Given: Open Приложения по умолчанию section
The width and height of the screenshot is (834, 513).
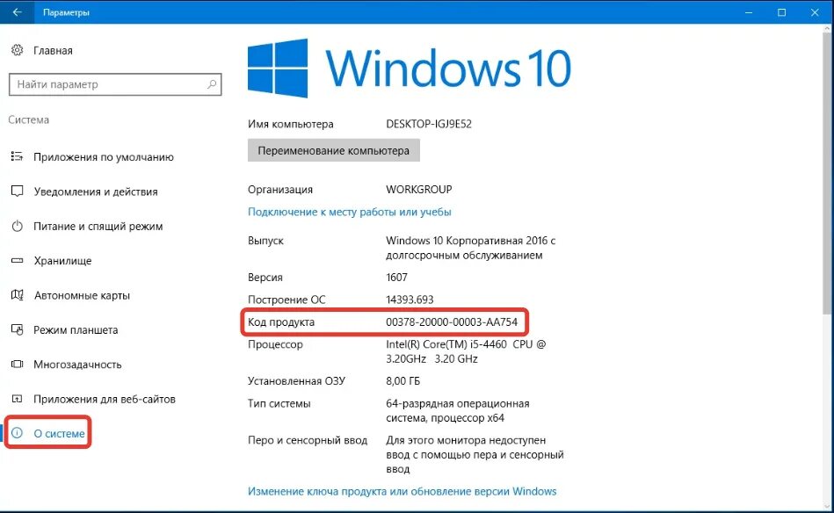Looking at the screenshot, I should [x=104, y=157].
